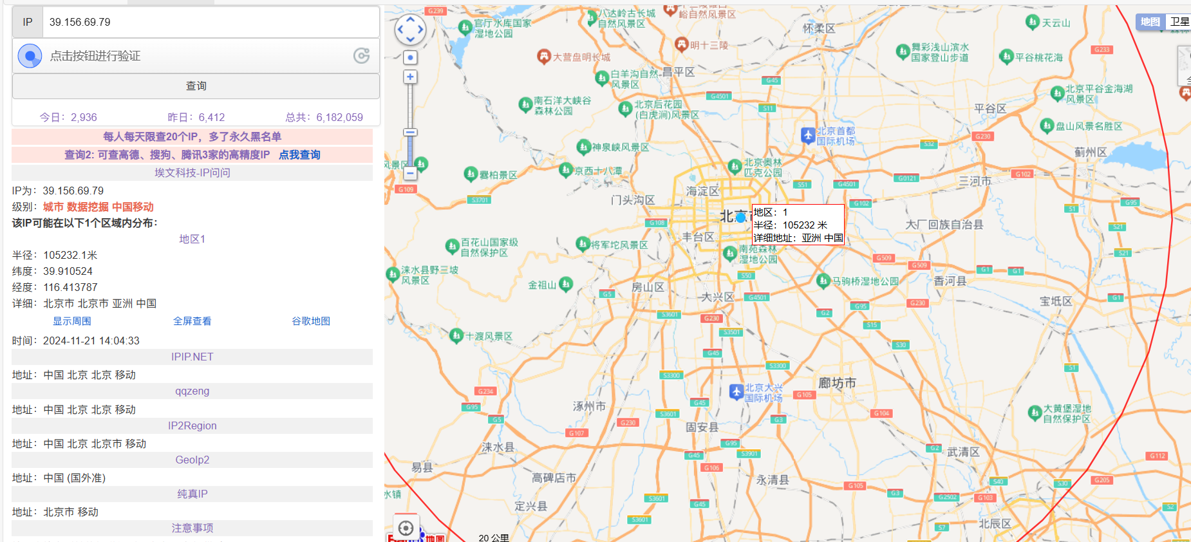The width and height of the screenshot is (1191, 542).
Task: Click the 舞彩浅山滨水国家登山步道 marker
Action: (x=903, y=52)
